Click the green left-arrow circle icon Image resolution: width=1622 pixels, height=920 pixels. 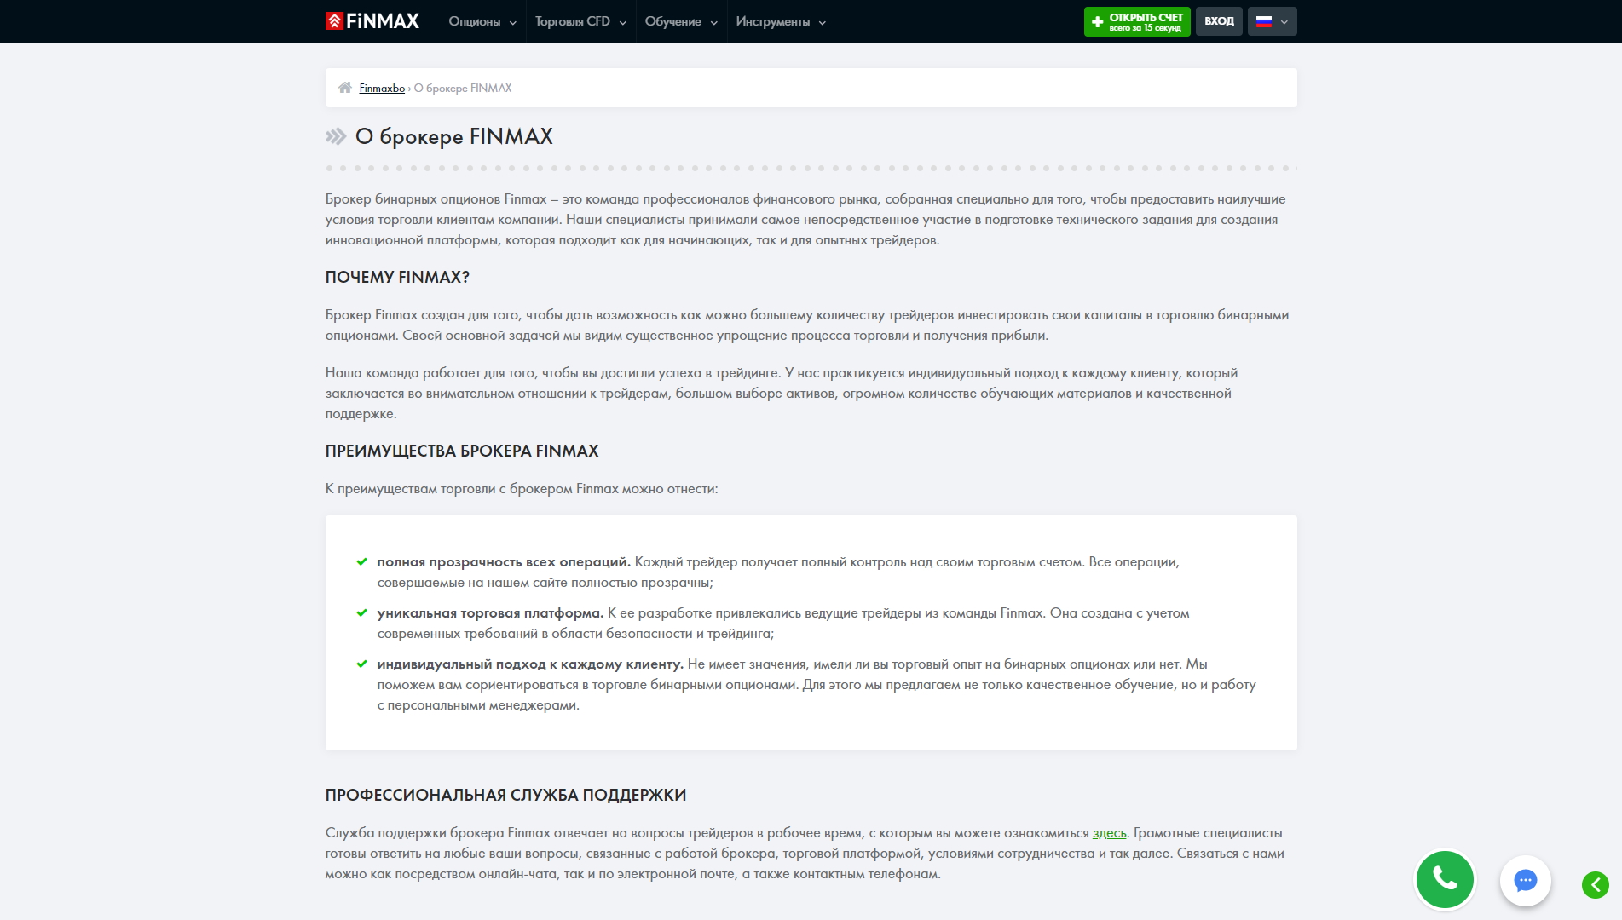coord(1595,885)
